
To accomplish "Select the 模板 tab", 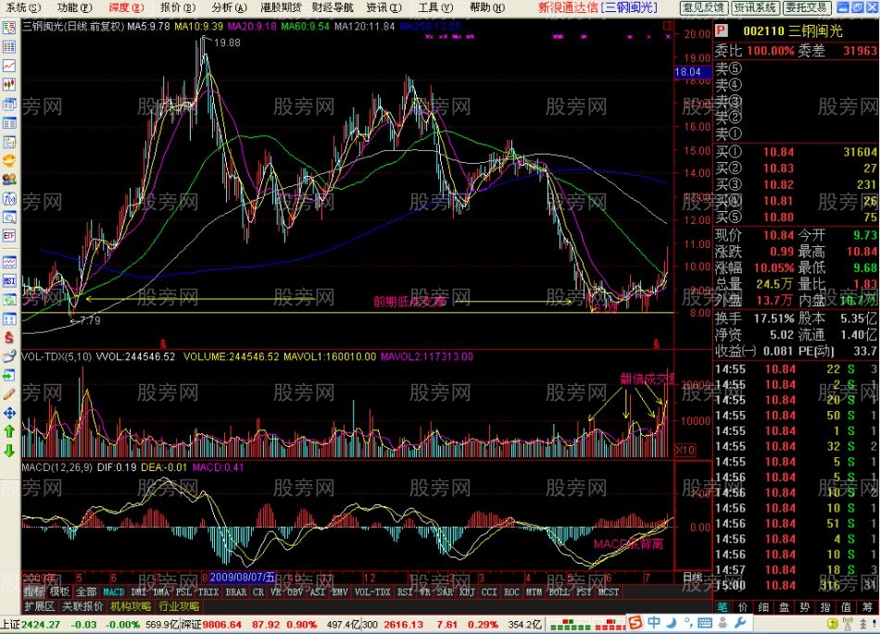I will click(59, 592).
